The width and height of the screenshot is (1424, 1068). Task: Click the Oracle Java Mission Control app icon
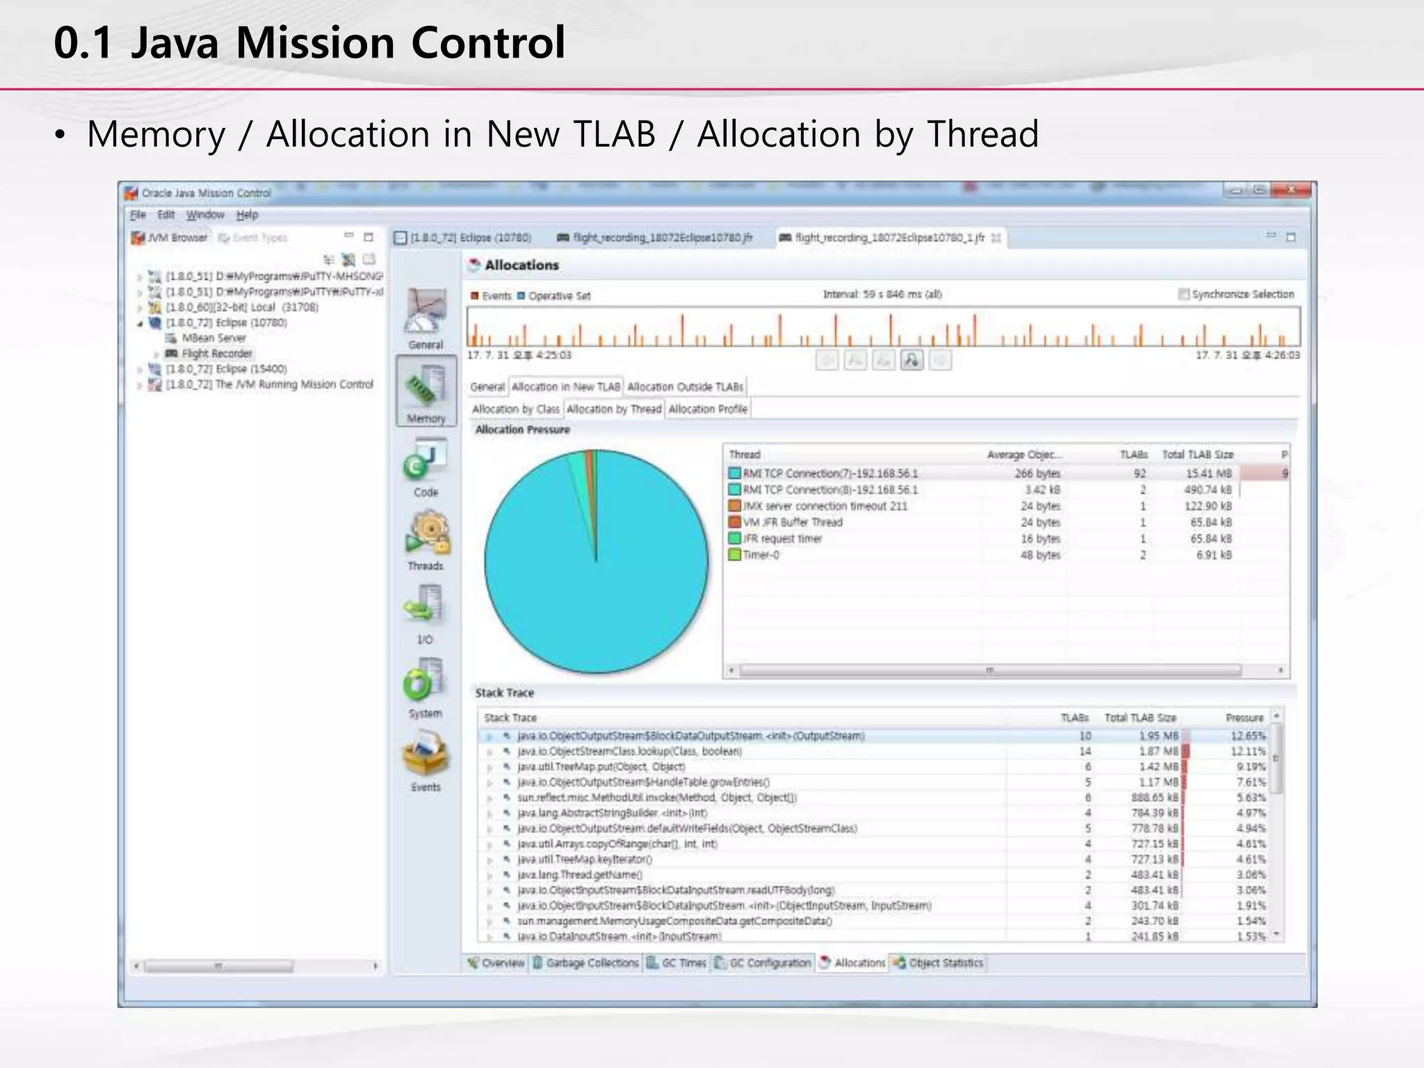(131, 193)
